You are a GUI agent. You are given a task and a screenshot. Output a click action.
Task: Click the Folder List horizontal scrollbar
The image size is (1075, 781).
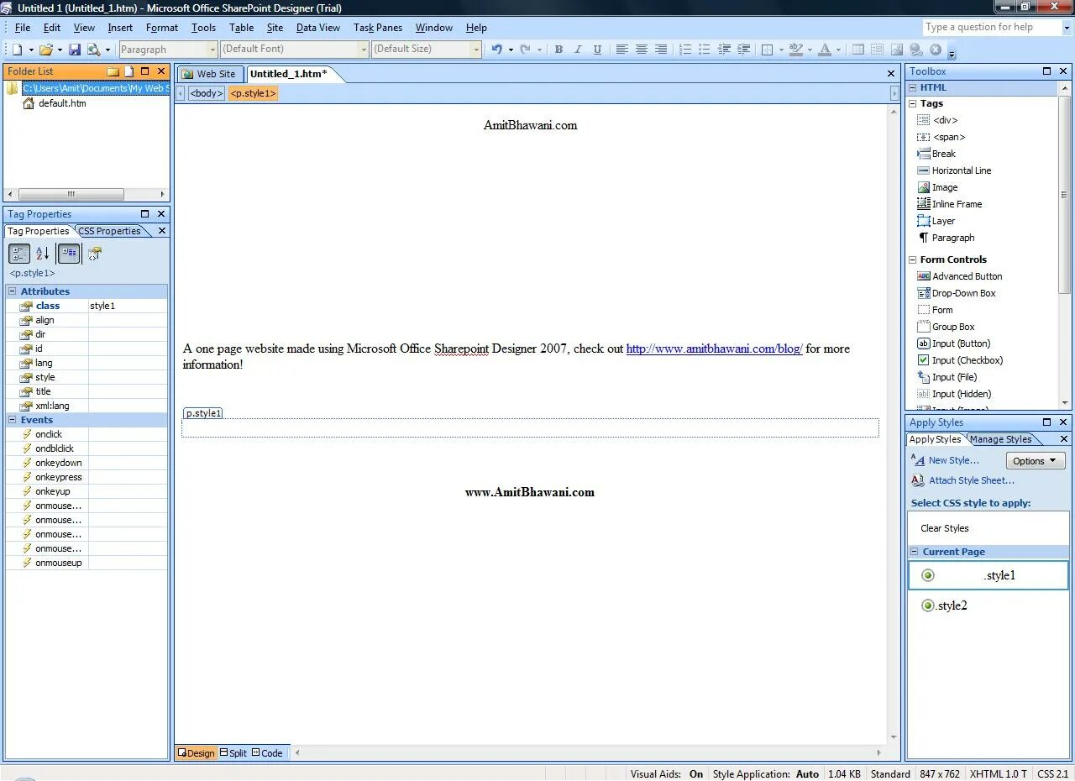pos(71,194)
